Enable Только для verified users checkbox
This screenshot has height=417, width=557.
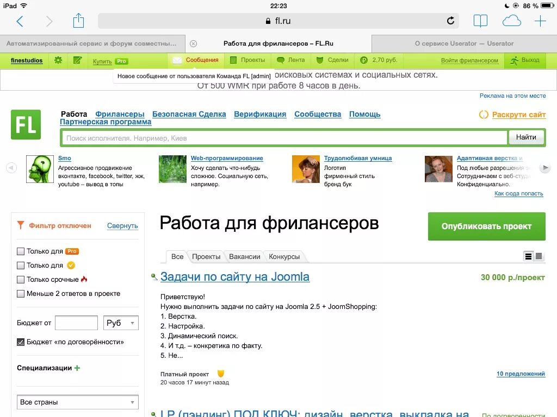[21, 265]
